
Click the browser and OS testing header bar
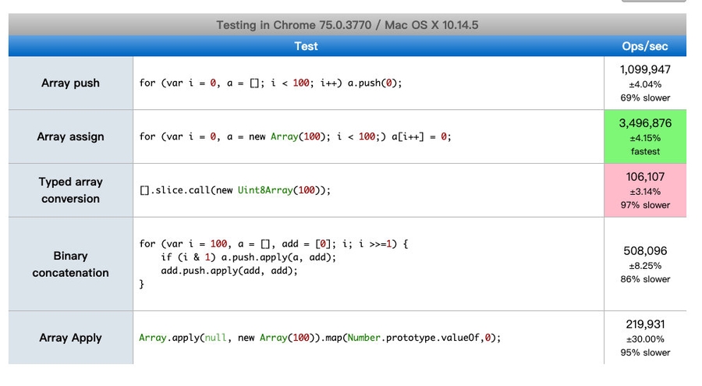pyautogui.click(x=347, y=25)
